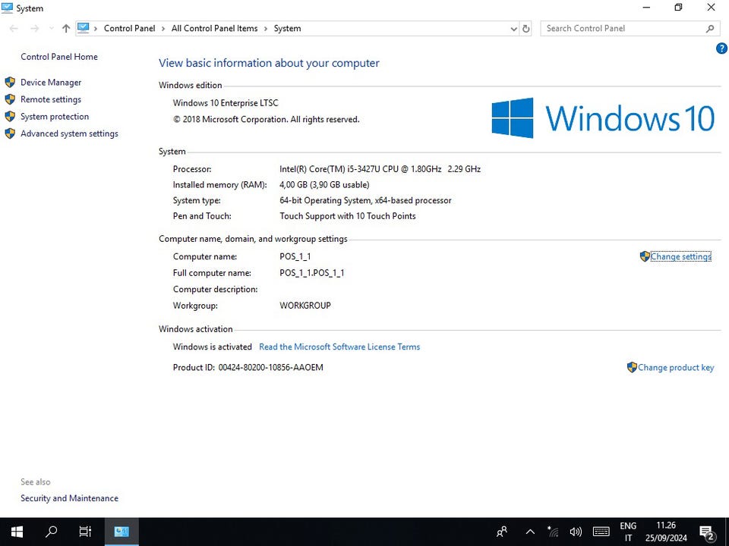Viewport: 729px width, 546px height.
Task: Open the Action Center notifications icon
Action: [x=707, y=532]
